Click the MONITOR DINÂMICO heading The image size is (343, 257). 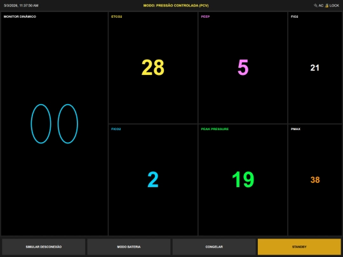(20, 16)
